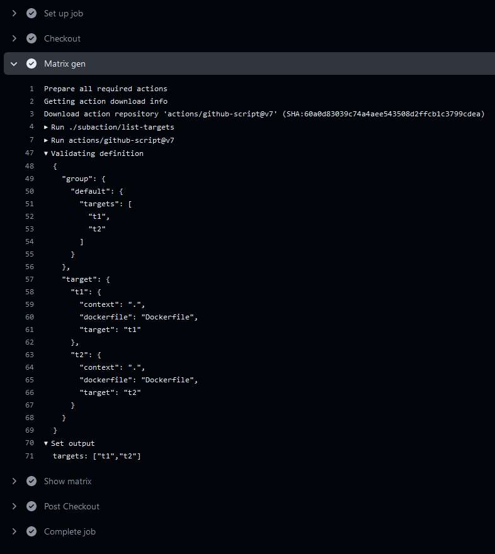The image size is (495, 554).
Task: Collapse the Validating definition log group
Action: pyautogui.click(x=46, y=153)
